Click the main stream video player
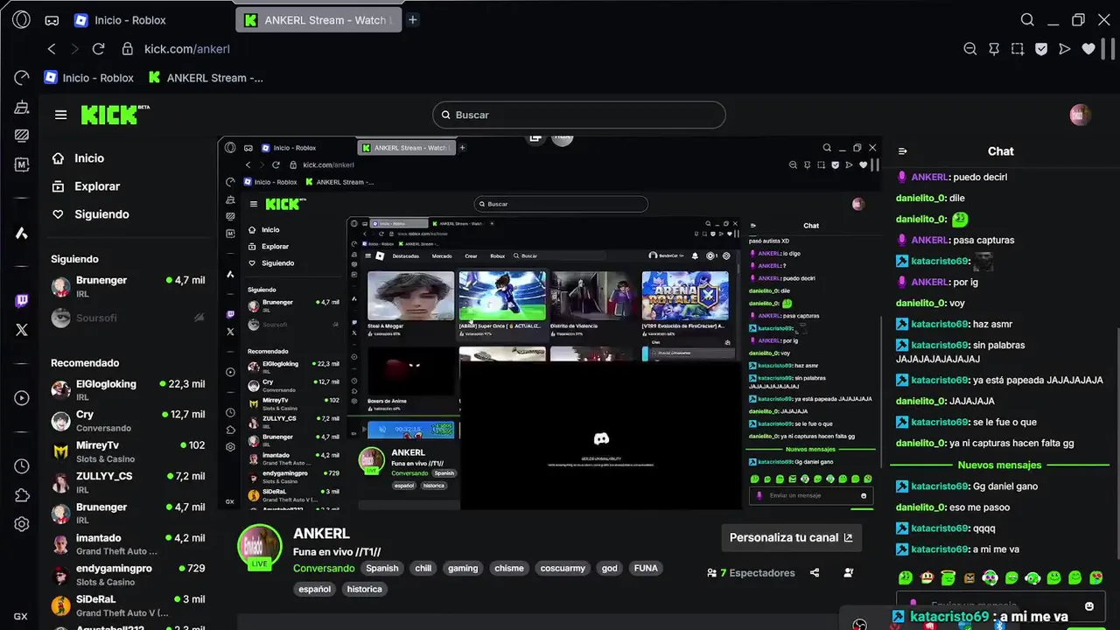The width and height of the screenshot is (1120, 630). point(549,323)
